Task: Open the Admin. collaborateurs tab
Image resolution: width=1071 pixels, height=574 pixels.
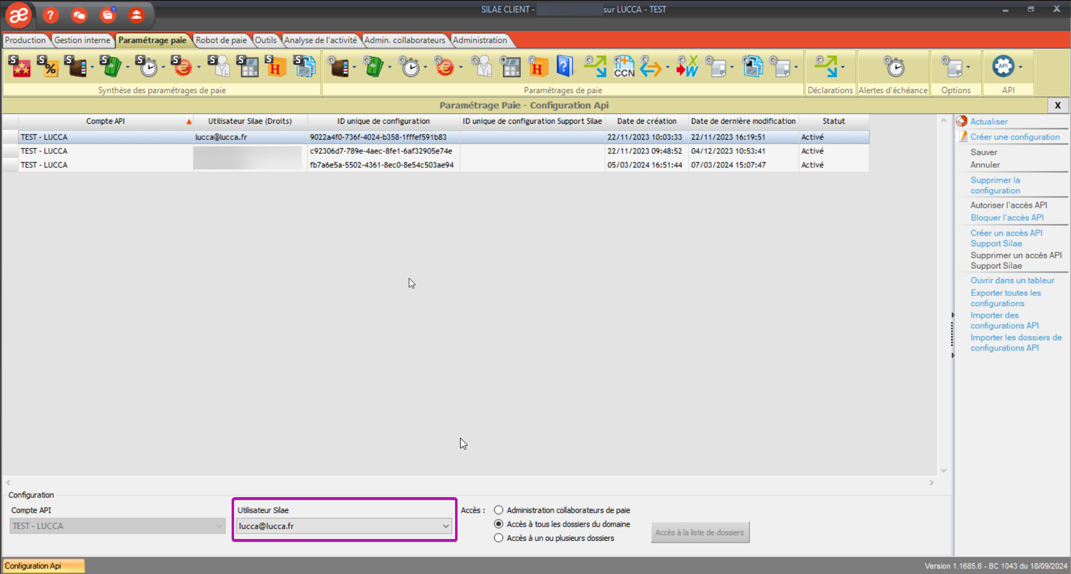Action: [x=405, y=40]
